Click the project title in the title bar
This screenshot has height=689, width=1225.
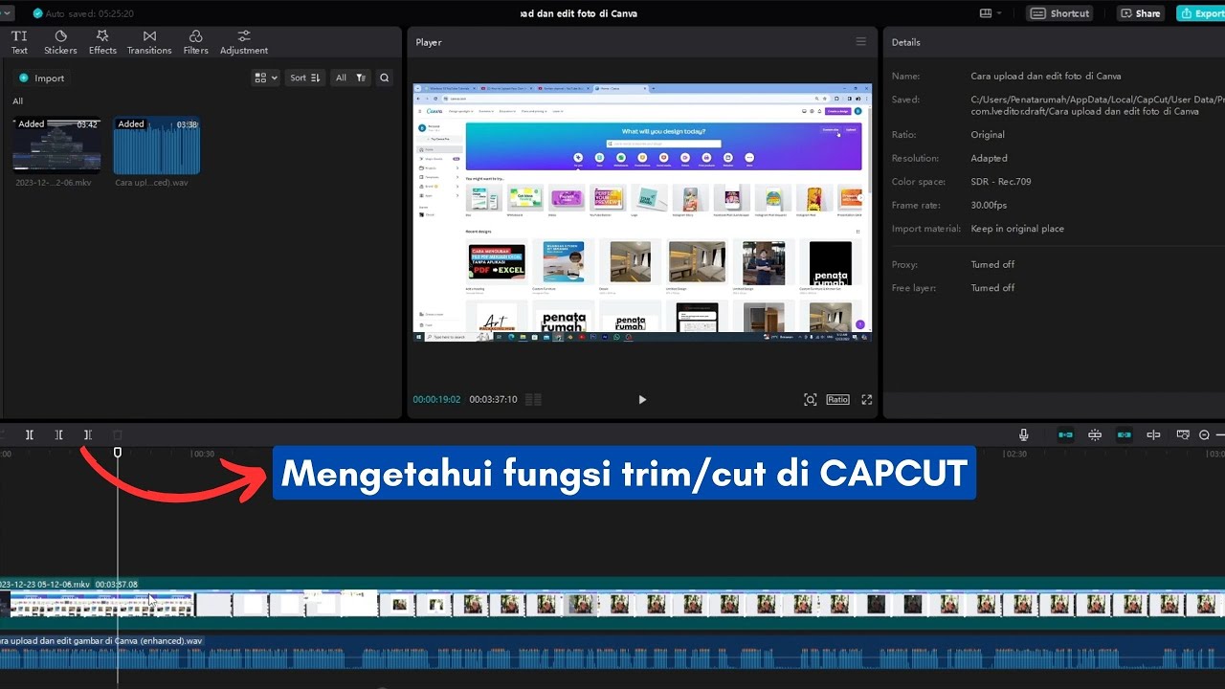click(x=579, y=13)
